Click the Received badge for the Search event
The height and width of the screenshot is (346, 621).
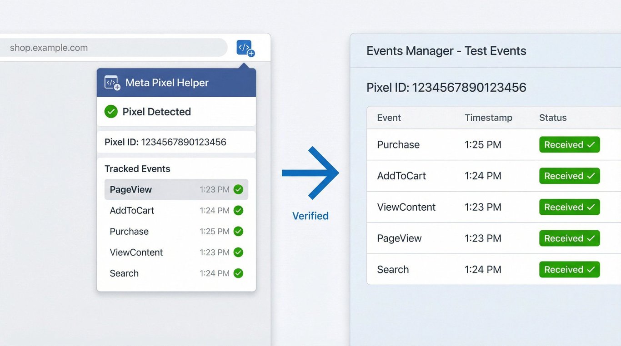click(570, 270)
